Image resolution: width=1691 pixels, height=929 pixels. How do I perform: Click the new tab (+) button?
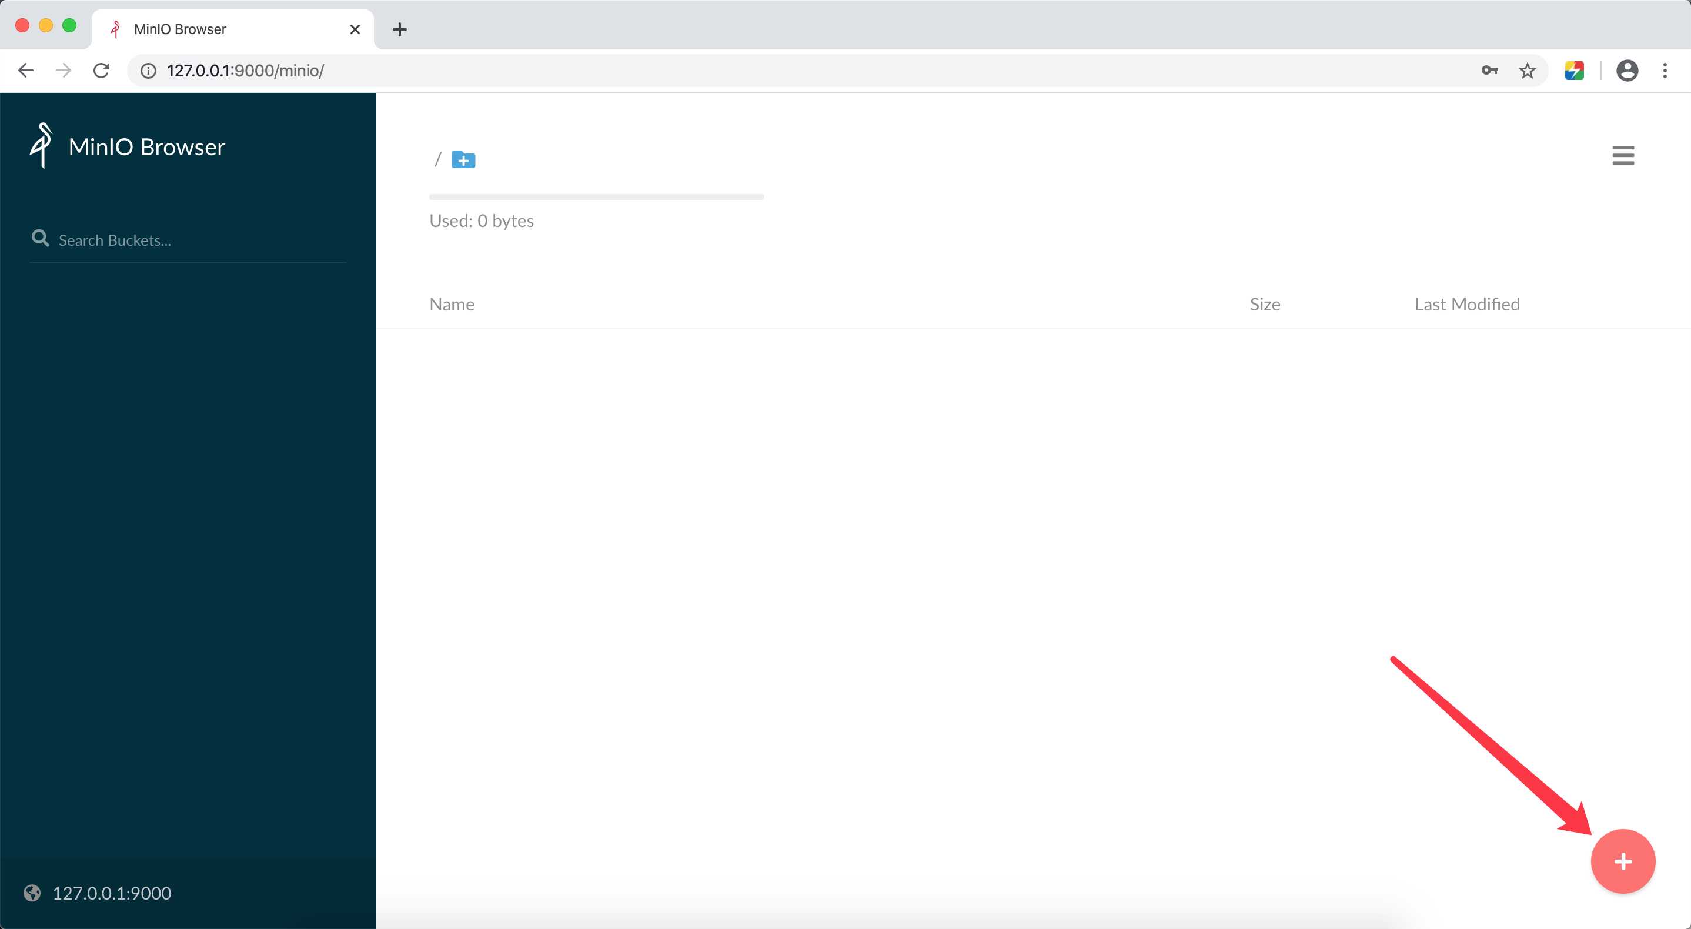pyautogui.click(x=399, y=29)
